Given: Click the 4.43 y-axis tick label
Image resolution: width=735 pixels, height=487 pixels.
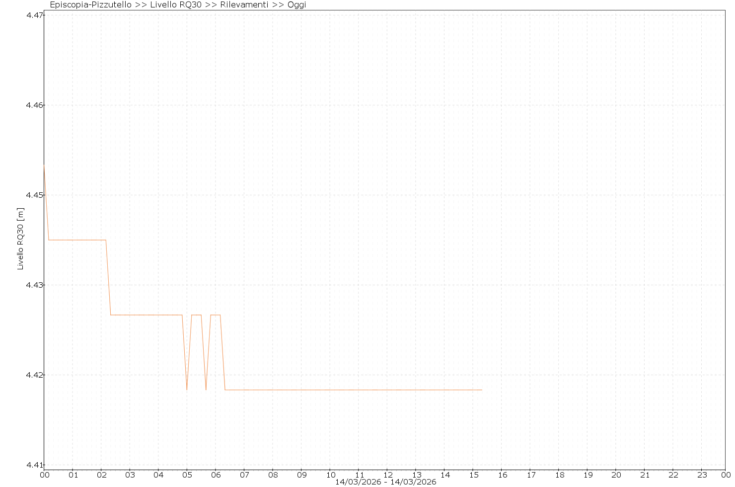Looking at the screenshot, I should click(x=34, y=285).
